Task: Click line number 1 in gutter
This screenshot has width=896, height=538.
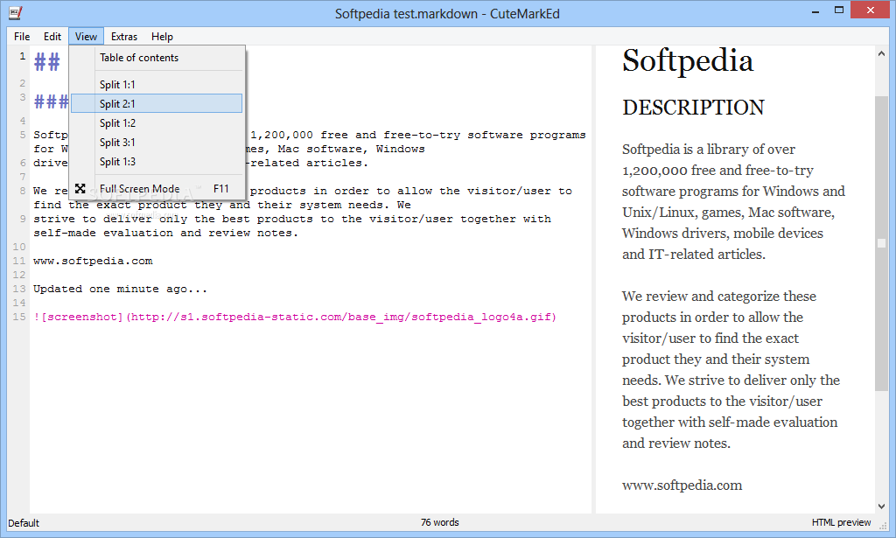Action: tap(22, 56)
